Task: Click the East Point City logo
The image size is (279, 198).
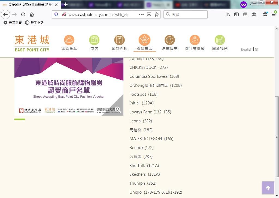Action: pos(32,44)
